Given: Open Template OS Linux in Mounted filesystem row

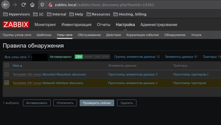Looking at the screenshot, I should 27,74.
